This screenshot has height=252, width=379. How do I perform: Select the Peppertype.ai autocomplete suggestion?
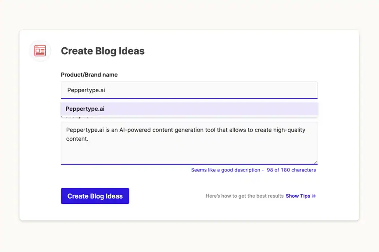(x=85, y=109)
